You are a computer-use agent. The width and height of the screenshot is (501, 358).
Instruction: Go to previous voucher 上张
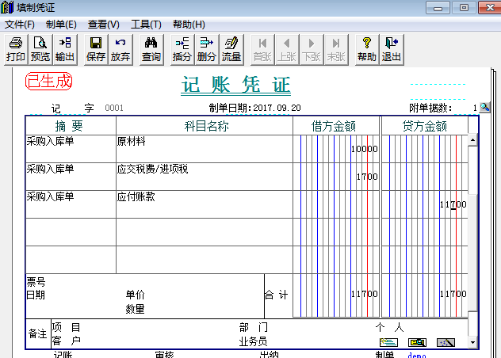click(287, 50)
